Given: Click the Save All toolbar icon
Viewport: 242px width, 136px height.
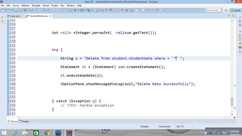Looking at the screenshot, I should 20,10.
